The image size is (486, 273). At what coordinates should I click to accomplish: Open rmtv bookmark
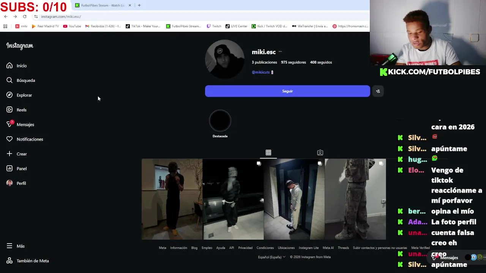coord(21,26)
